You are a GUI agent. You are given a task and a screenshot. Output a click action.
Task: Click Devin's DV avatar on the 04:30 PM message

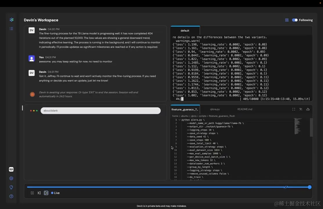[x=32, y=30]
